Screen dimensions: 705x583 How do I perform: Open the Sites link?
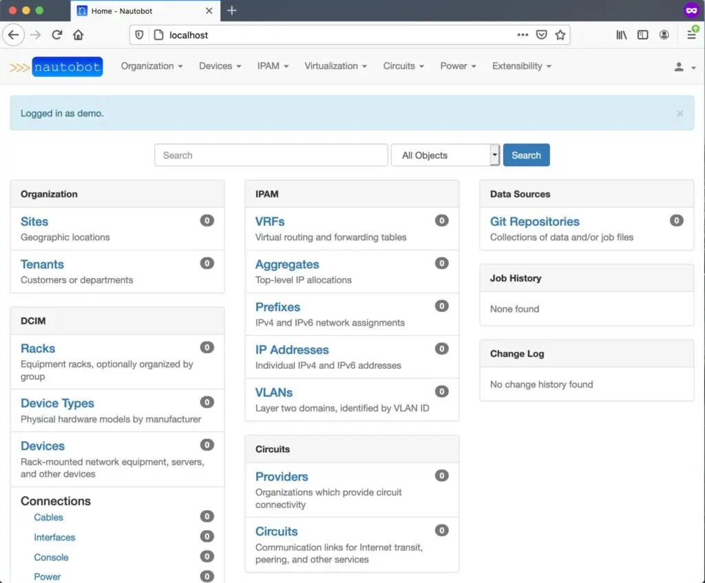34,222
